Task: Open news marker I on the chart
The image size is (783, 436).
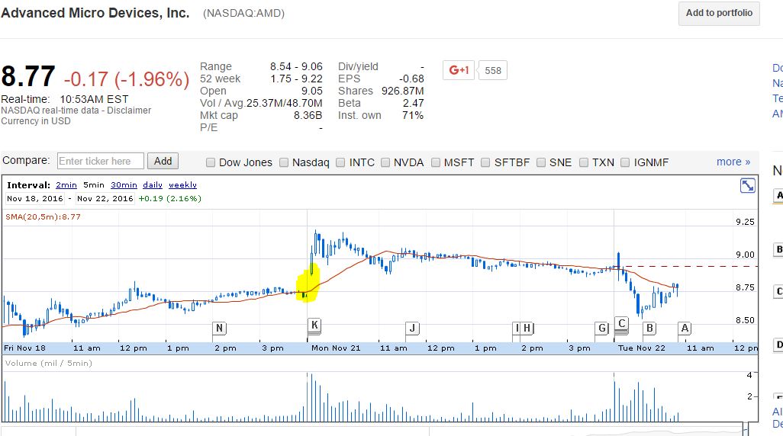Action: (517, 329)
